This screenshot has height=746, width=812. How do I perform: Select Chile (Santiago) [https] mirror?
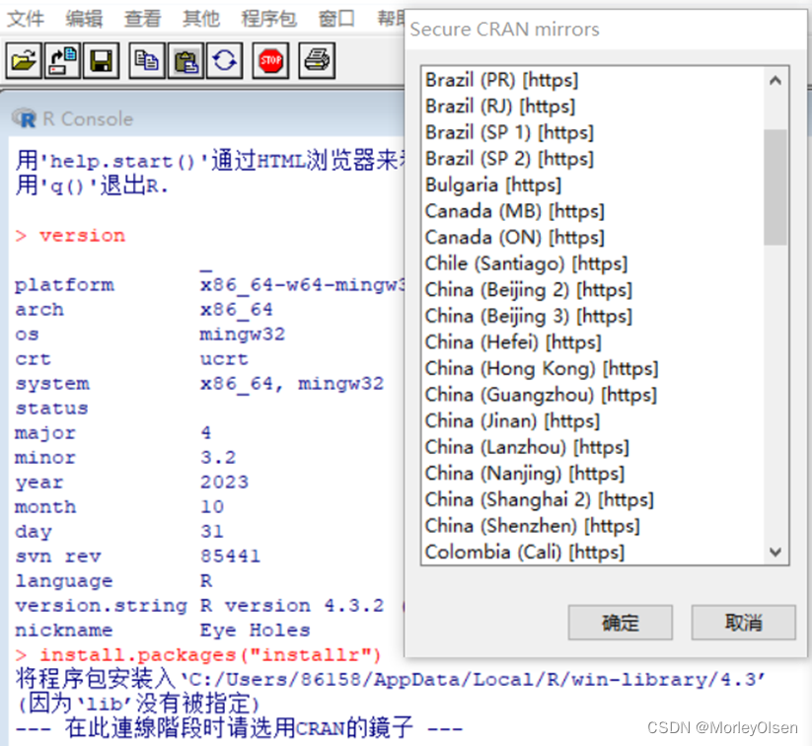pos(592,263)
